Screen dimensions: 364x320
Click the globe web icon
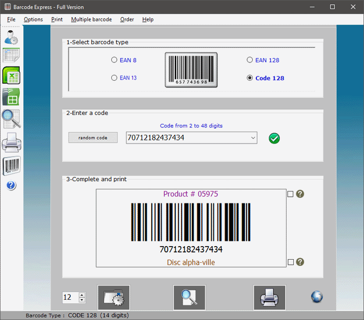coord(317,297)
